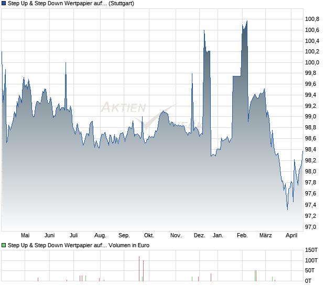Screen dimensions: 325x286
Task: Click the blue price legend square
Action: (4, 3)
